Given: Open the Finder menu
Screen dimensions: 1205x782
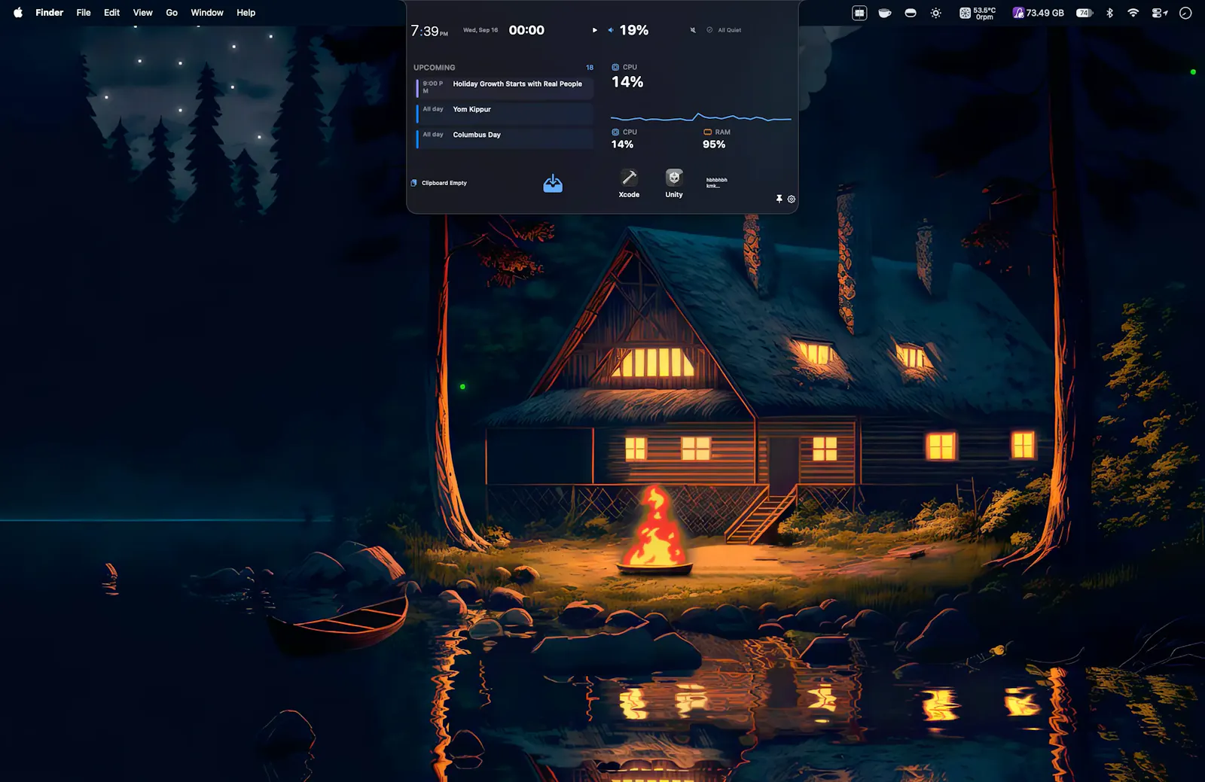Looking at the screenshot, I should tap(50, 13).
